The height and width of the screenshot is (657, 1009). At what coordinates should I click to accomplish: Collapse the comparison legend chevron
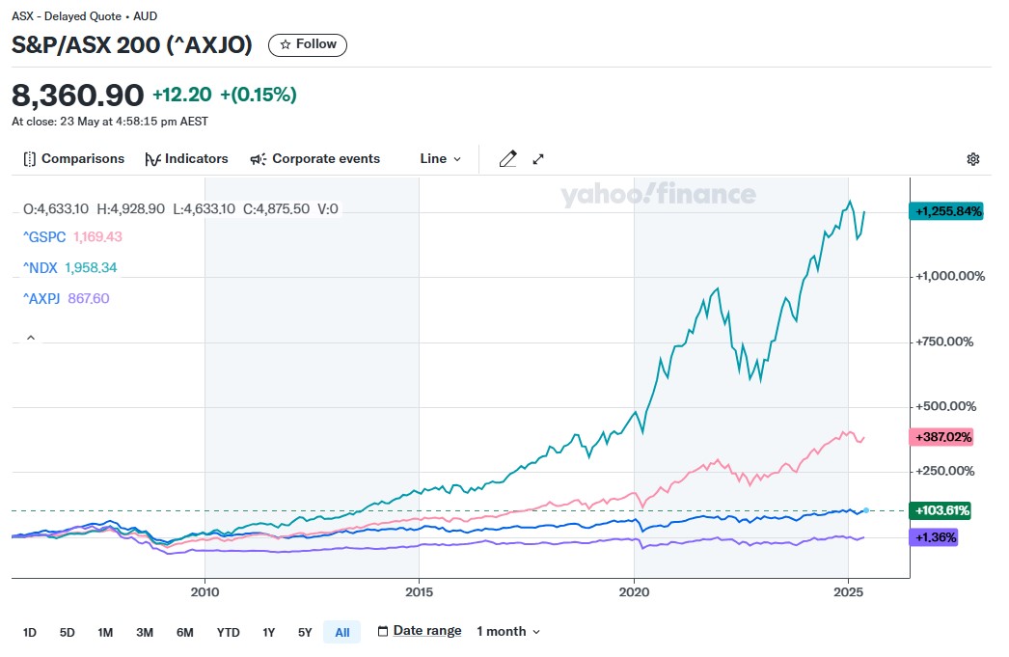30,338
